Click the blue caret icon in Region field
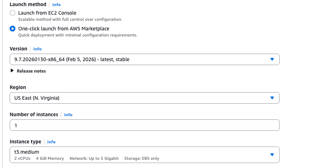This screenshot has height=168, width=309. (x=272, y=98)
